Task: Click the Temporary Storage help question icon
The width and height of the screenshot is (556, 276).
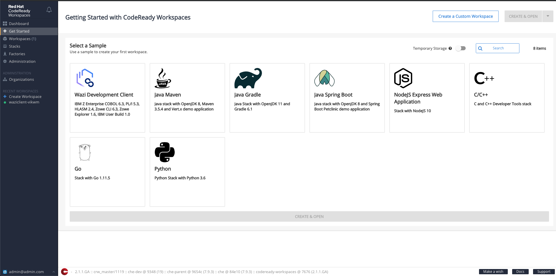Action: click(x=450, y=49)
